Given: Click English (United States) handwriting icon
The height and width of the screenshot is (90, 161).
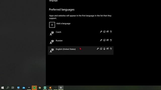Looking at the screenshot, I should [108, 49].
